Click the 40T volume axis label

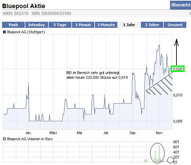click(x=176, y=152)
